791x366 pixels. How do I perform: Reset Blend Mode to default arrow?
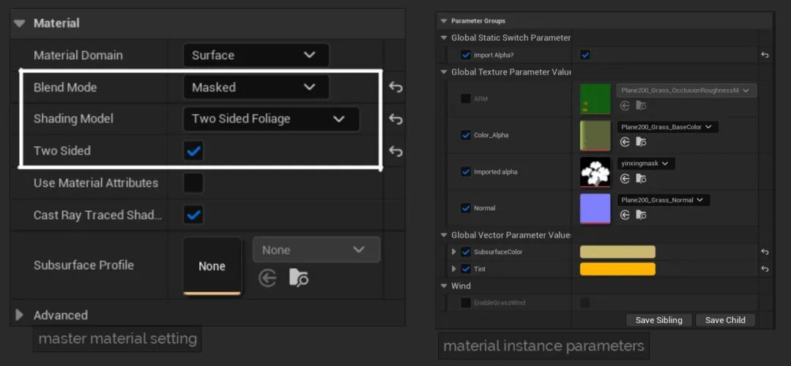pyautogui.click(x=395, y=87)
